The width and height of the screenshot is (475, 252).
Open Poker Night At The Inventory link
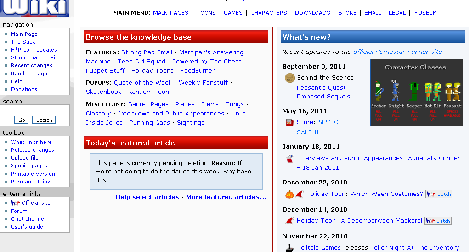tap(414, 248)
